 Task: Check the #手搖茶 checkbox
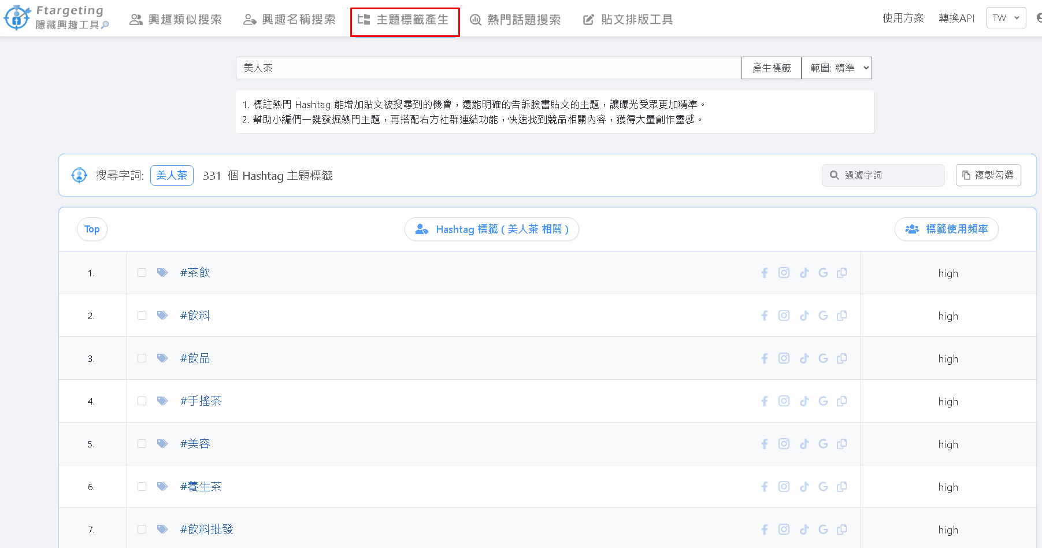point(142,401)
